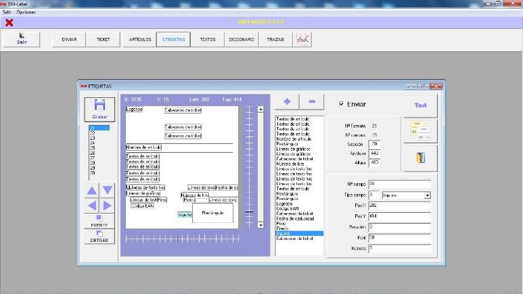Click the Grabar save icon
Image resolution: width=523 pixels, height=294 pixels.
click(99, 109)
